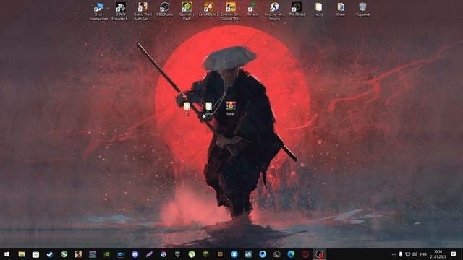This screenshot has height=260, width=463.
Task: Select the WinRAR archive on the desktop
Action: click(x=231, y=108)
